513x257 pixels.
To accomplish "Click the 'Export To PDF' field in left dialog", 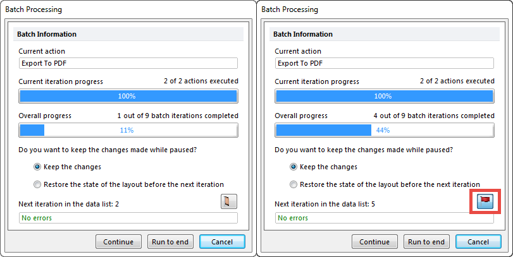I will [128, 63].
